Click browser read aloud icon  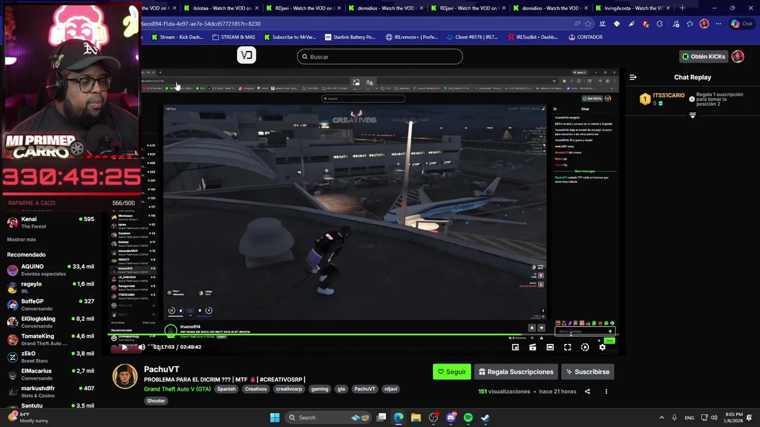click(x=577, y=24)
